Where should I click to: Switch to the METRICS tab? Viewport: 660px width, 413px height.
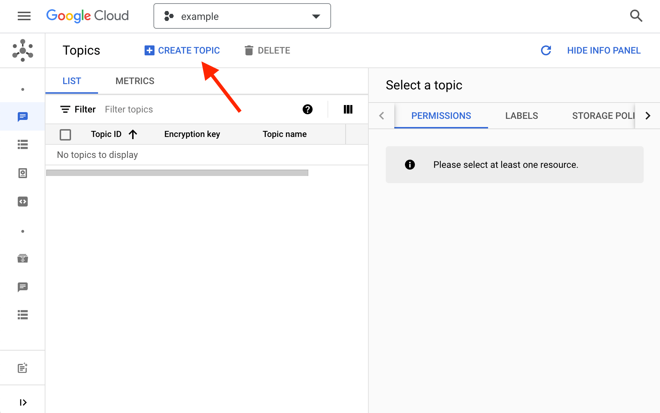point(135,81)
